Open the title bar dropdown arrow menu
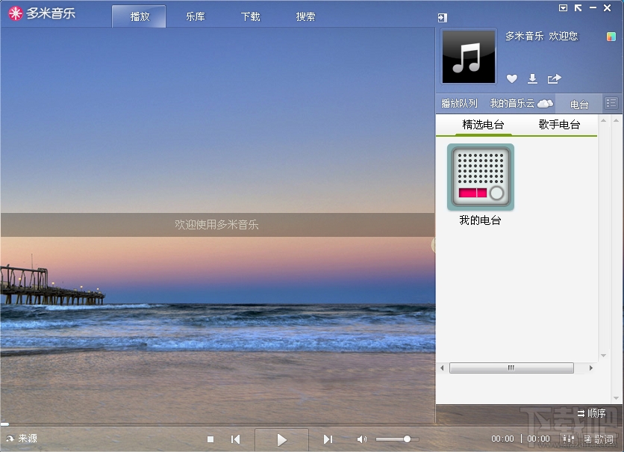The width and height of the screenshot is (624, 452). [x=563, y=7]
